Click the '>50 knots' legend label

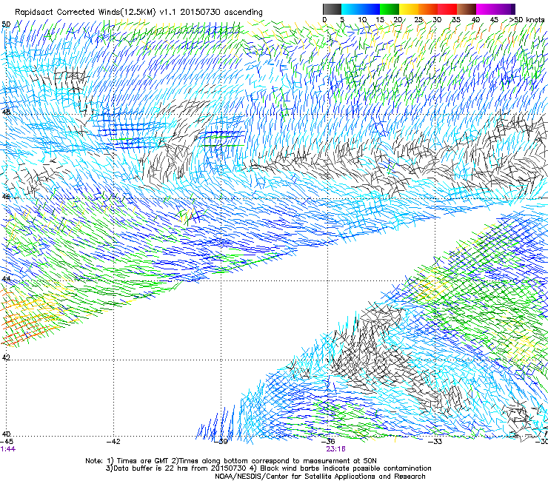click(x=527, y=20)
